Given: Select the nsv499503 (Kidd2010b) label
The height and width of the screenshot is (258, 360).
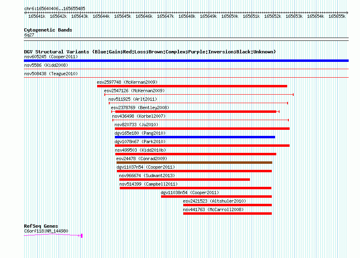Looking at the screenshot, I should [x=140, y=150].
